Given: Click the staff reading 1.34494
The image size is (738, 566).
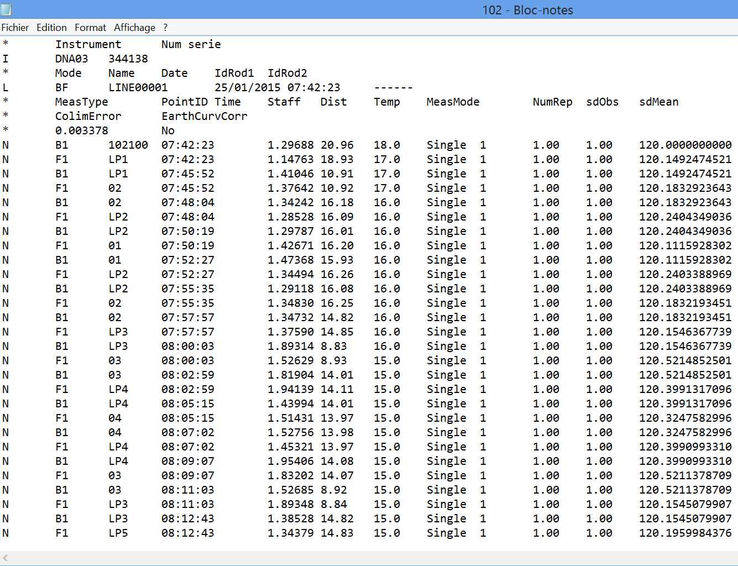Looking at the screenshot, I should click(291, 274).
